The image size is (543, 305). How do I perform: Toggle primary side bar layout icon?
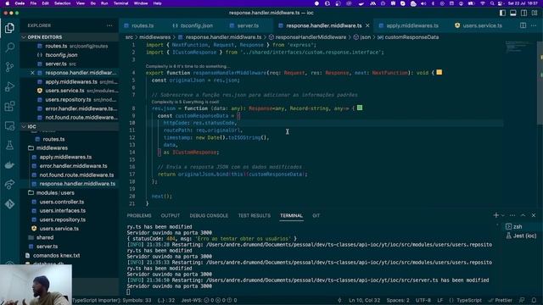502,13
